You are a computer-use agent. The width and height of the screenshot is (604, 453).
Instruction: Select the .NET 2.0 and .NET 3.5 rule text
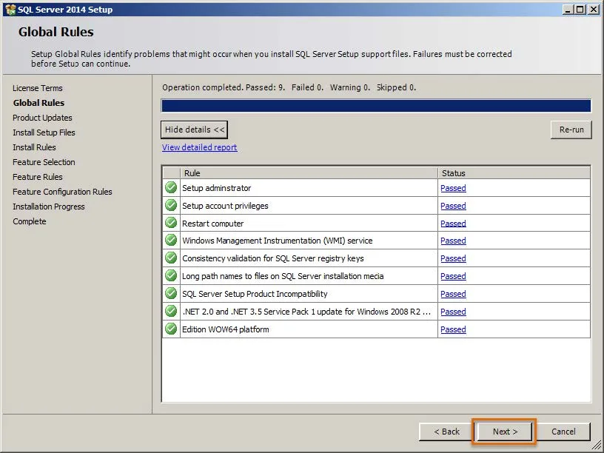click(x=306, y=312)
